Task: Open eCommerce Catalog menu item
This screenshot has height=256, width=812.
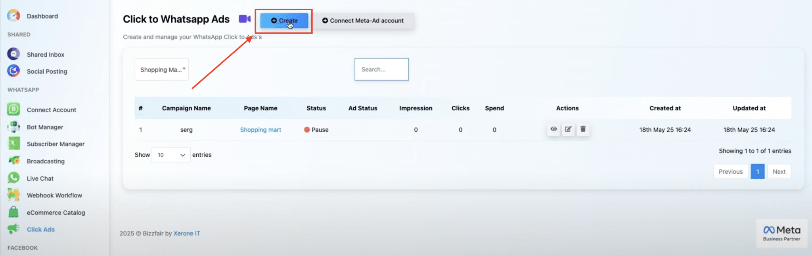Action: tap(56, 212)
